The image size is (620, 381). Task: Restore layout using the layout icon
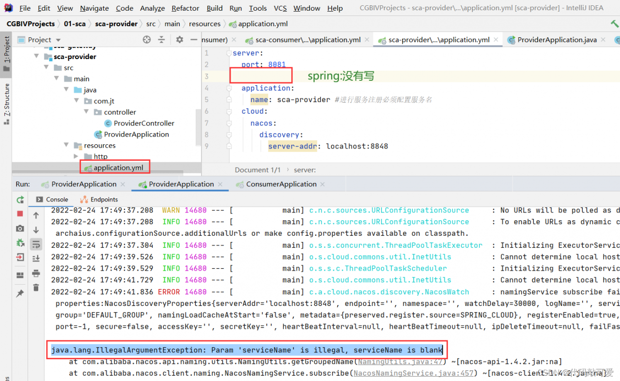[x=20, y=275]
